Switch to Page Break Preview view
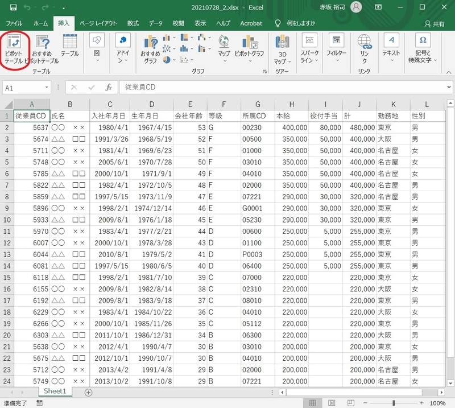 [x=350, y=403]
